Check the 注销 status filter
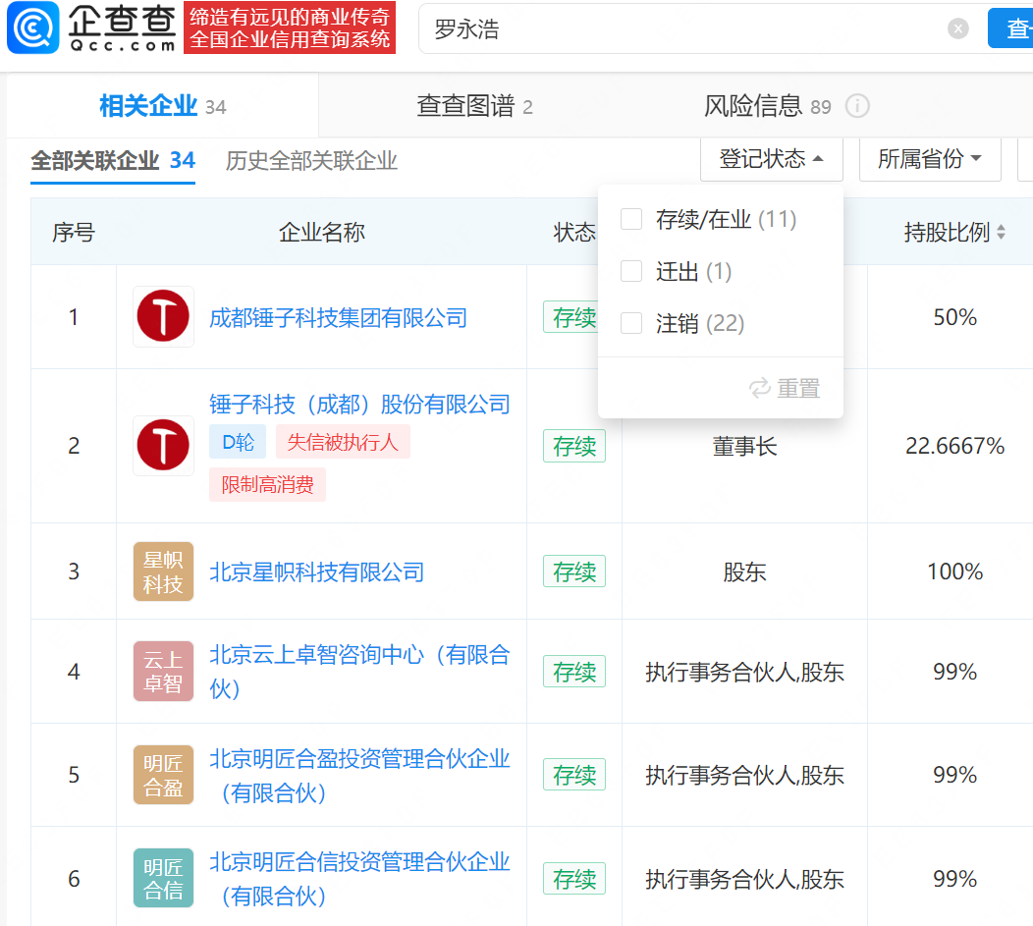The image size is (1033, 926). point(631,323)
